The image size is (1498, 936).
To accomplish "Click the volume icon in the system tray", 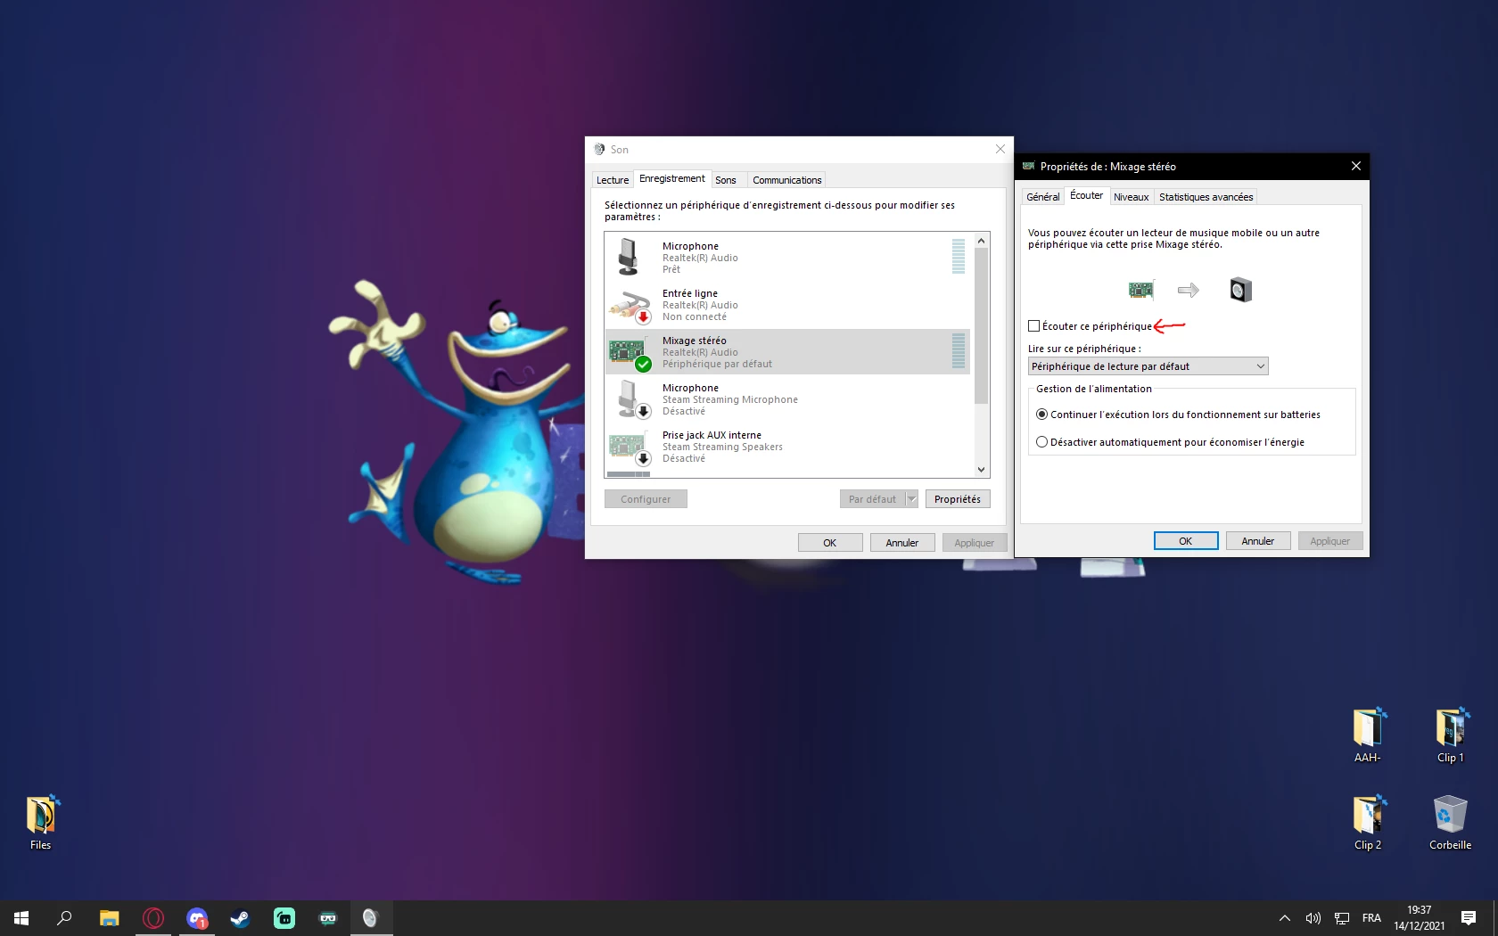I will pos(1313,918).
